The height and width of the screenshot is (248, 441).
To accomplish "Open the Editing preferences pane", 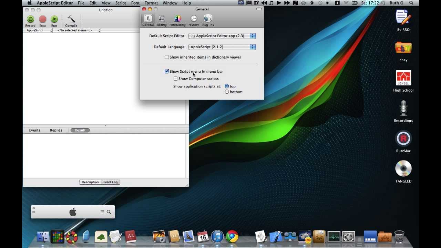I will pos(162,21).
